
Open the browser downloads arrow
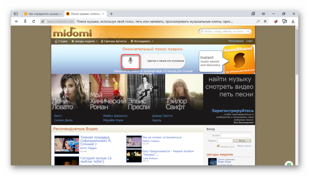[293, 21]
